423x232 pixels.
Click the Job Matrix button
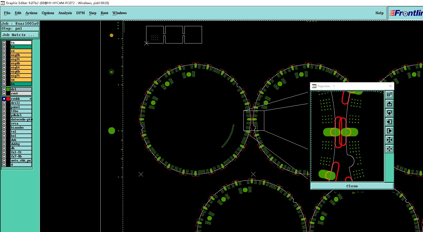(x=20, y=35)
